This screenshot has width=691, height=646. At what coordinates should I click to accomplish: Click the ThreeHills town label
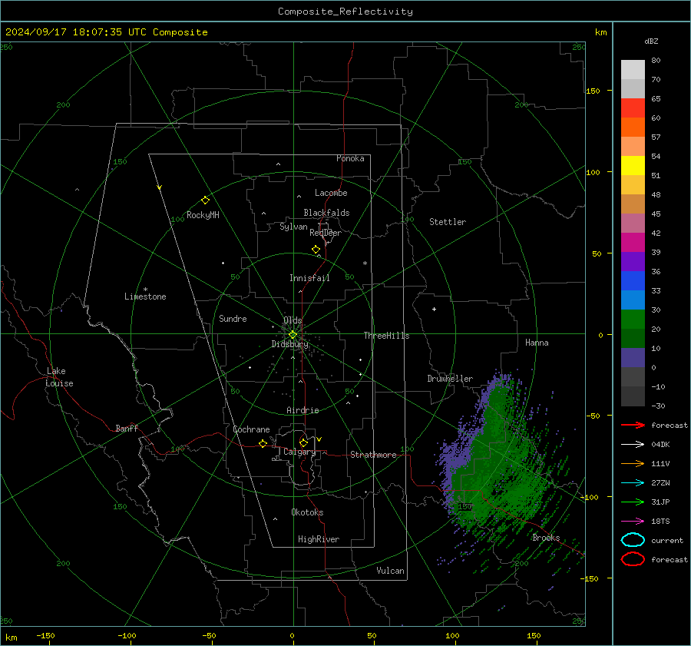tap(386, 336)
